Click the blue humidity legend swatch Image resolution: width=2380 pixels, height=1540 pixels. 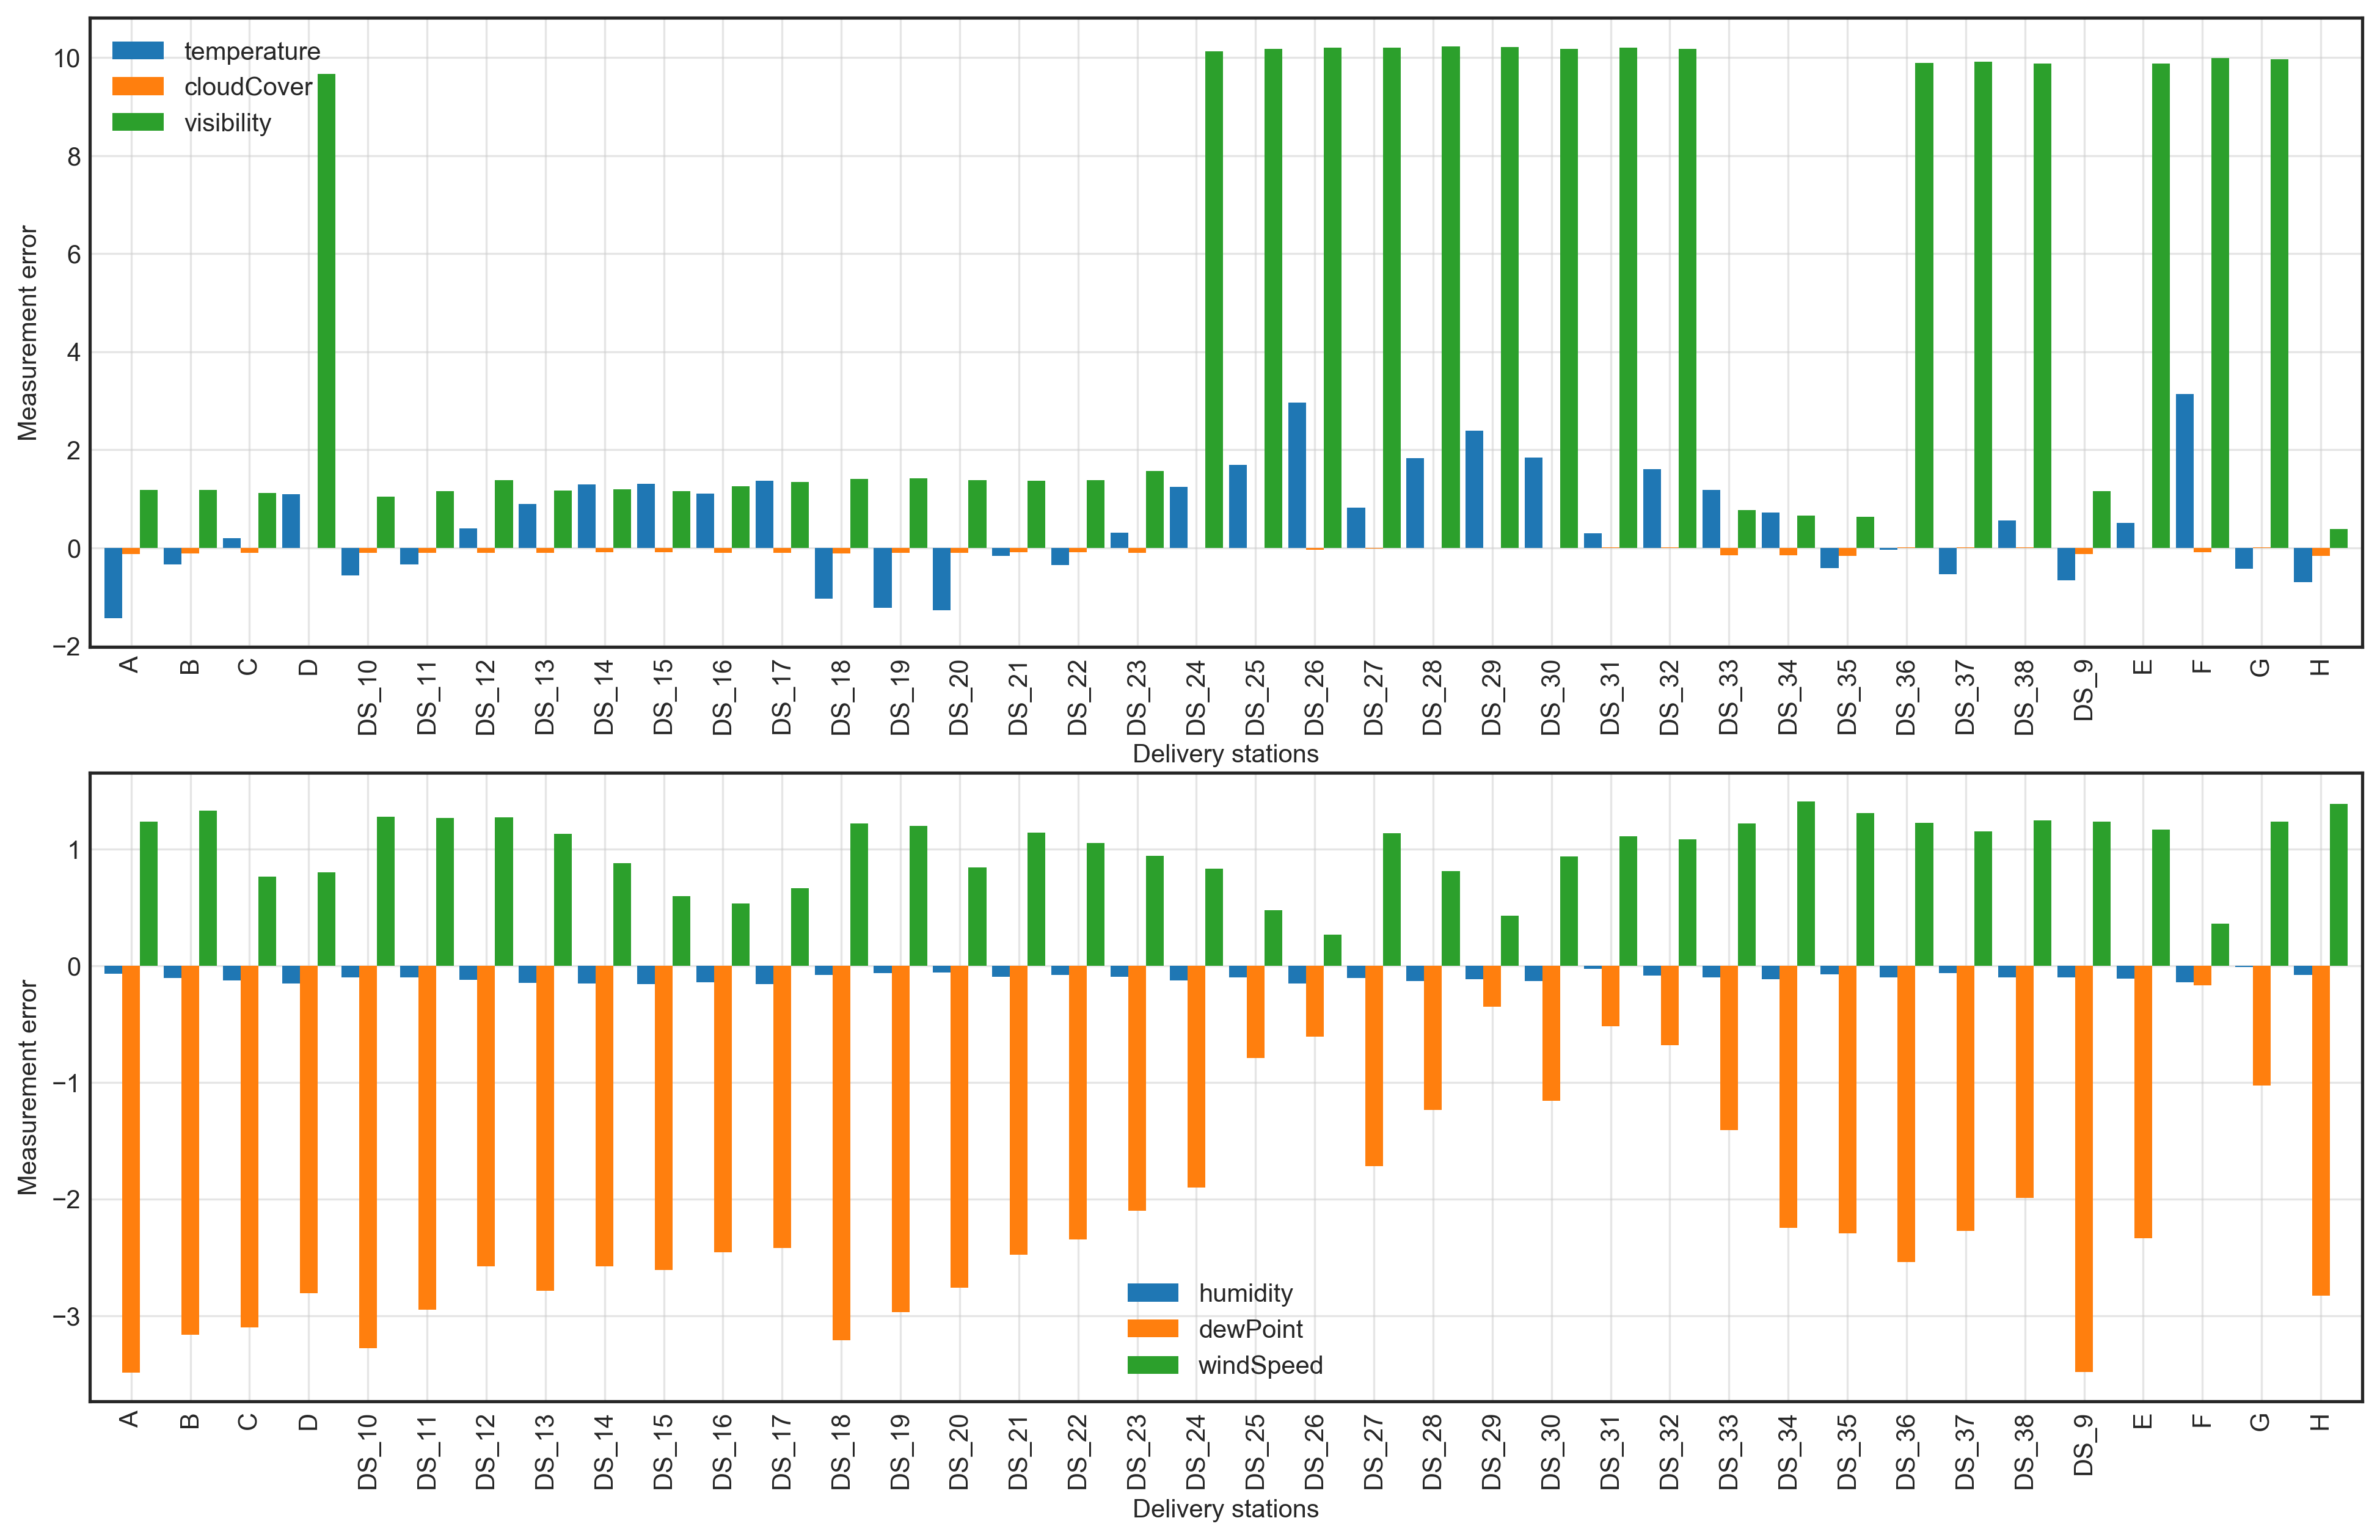click(x=1152, y=1293)
